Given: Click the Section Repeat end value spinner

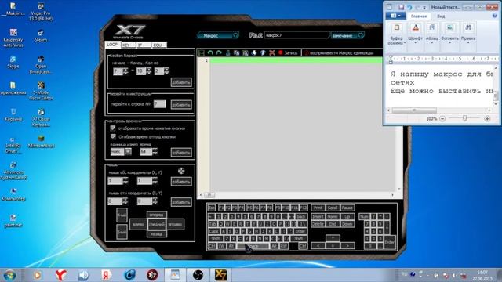Looking at the screenshot, I should click(148, 71).
